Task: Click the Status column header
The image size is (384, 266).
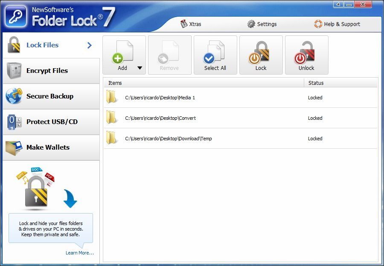Action: (316, 83)
